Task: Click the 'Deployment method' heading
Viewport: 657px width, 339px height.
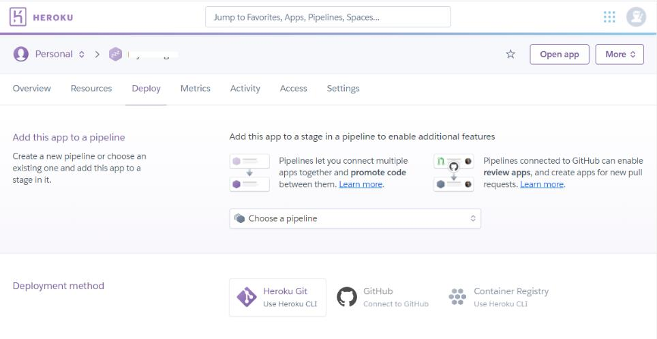Action: pyautogui.click(x=58, y=286)
